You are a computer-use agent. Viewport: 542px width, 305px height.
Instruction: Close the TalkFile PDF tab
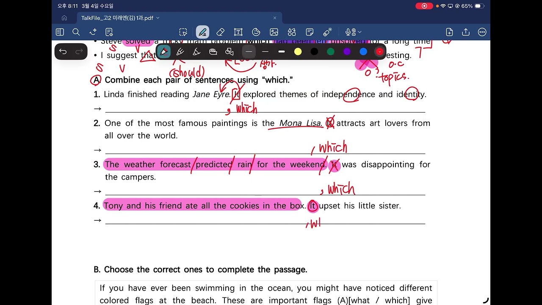[275, 18]
